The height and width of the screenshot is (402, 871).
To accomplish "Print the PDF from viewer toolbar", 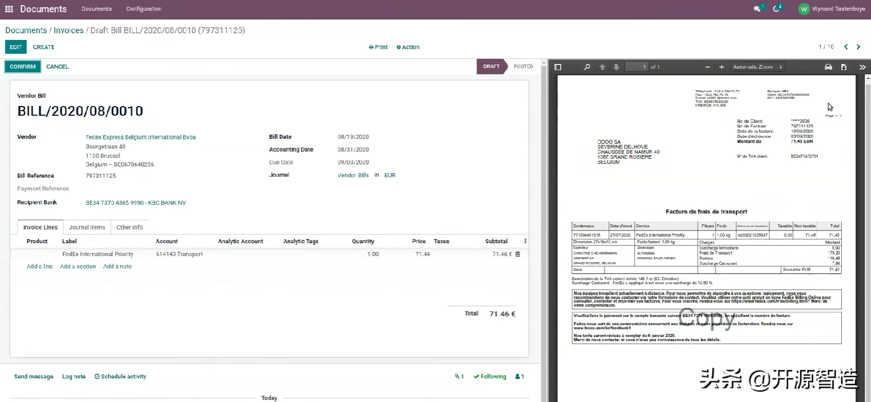I will click(x=828, y=67).
